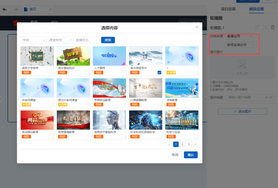Screen dimensions: 278x188
Task: Click the redo arrow in the editor toolbar
Action: click(16, 9)
